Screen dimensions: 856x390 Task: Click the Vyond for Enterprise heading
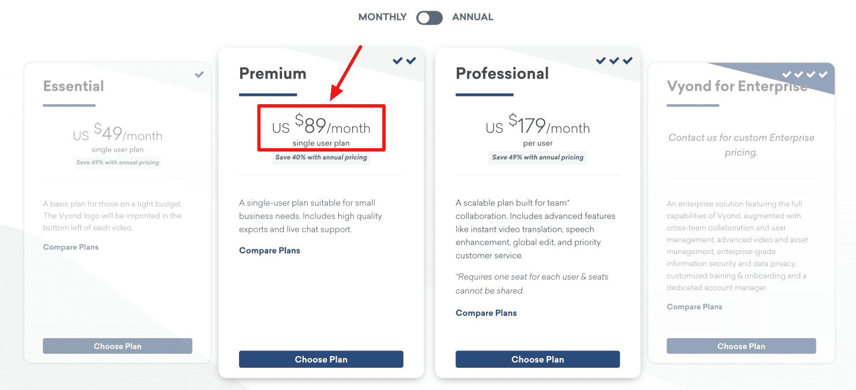(x=737, y=86)
